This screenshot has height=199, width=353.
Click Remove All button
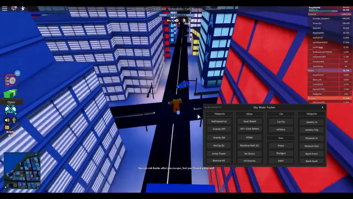pyautogui.click(x=219, y=161)
